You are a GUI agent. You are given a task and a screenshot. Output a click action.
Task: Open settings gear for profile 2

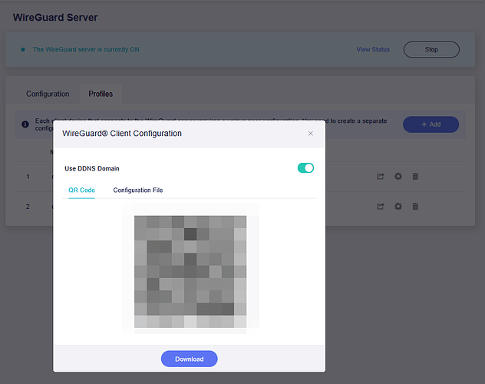point(398,207)
